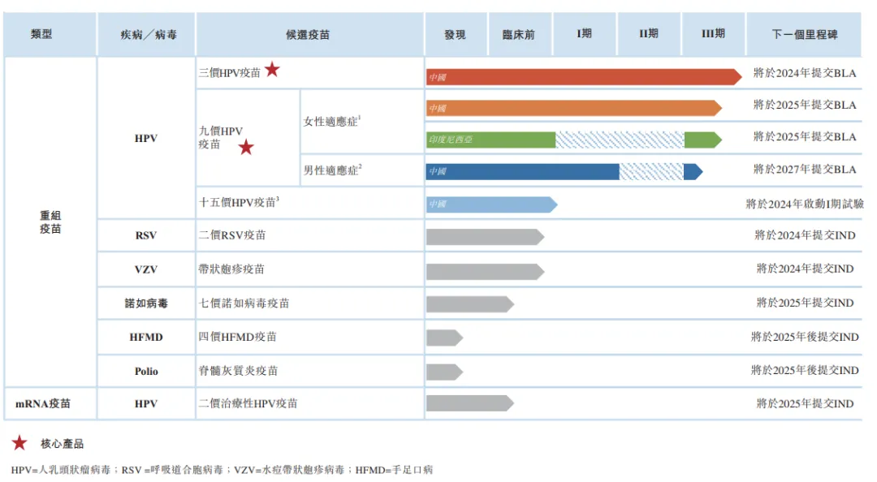This screenshot has height=482, width=877.
Task: Click 將於2025年提交BLA in the orange bar row
Action: point(805,105)
